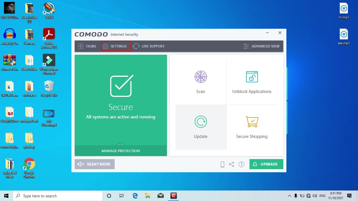Viewport: 358px width, 201px height.
Task: Select the audacity desktop icon
Action: coord(10,37)
